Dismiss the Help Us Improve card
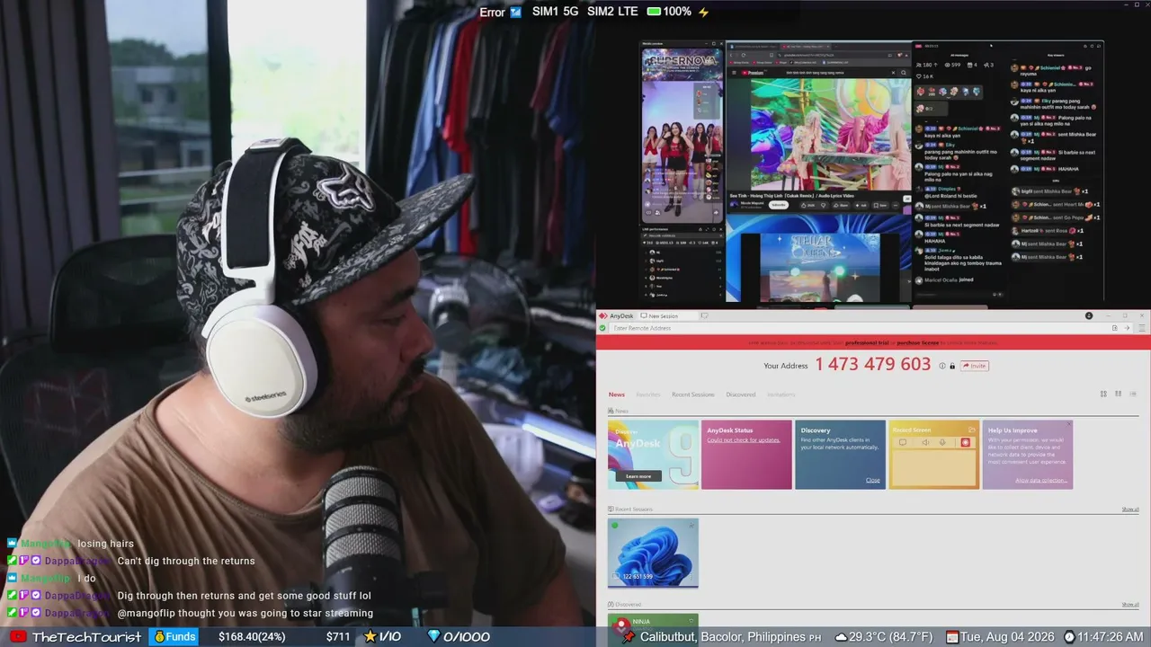 pyautogui.click(x=1069, y=424)
